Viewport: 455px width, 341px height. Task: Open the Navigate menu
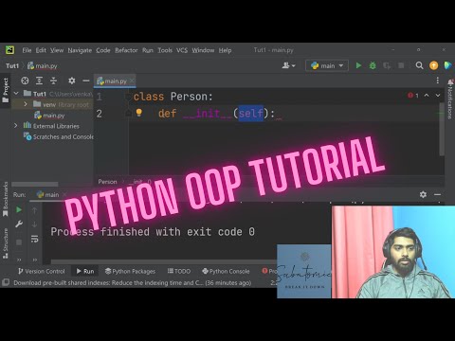[80, 50]
